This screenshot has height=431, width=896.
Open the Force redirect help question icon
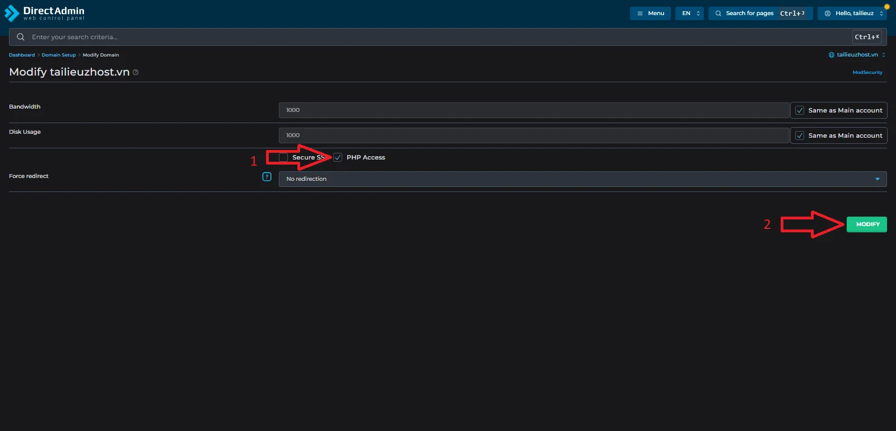point(267,177)
